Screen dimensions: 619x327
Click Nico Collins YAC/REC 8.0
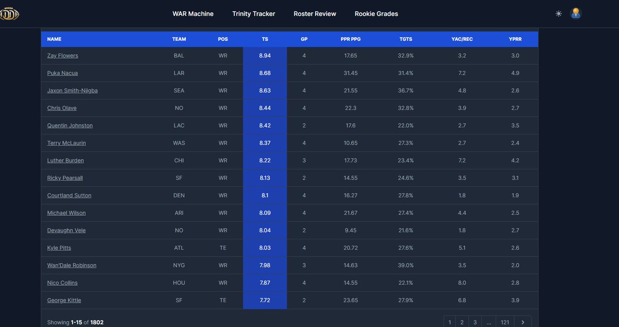462,283
